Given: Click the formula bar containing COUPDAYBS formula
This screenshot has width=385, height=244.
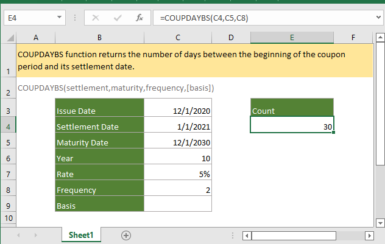Looking at the screenshot, I should (x=262, y=18).
